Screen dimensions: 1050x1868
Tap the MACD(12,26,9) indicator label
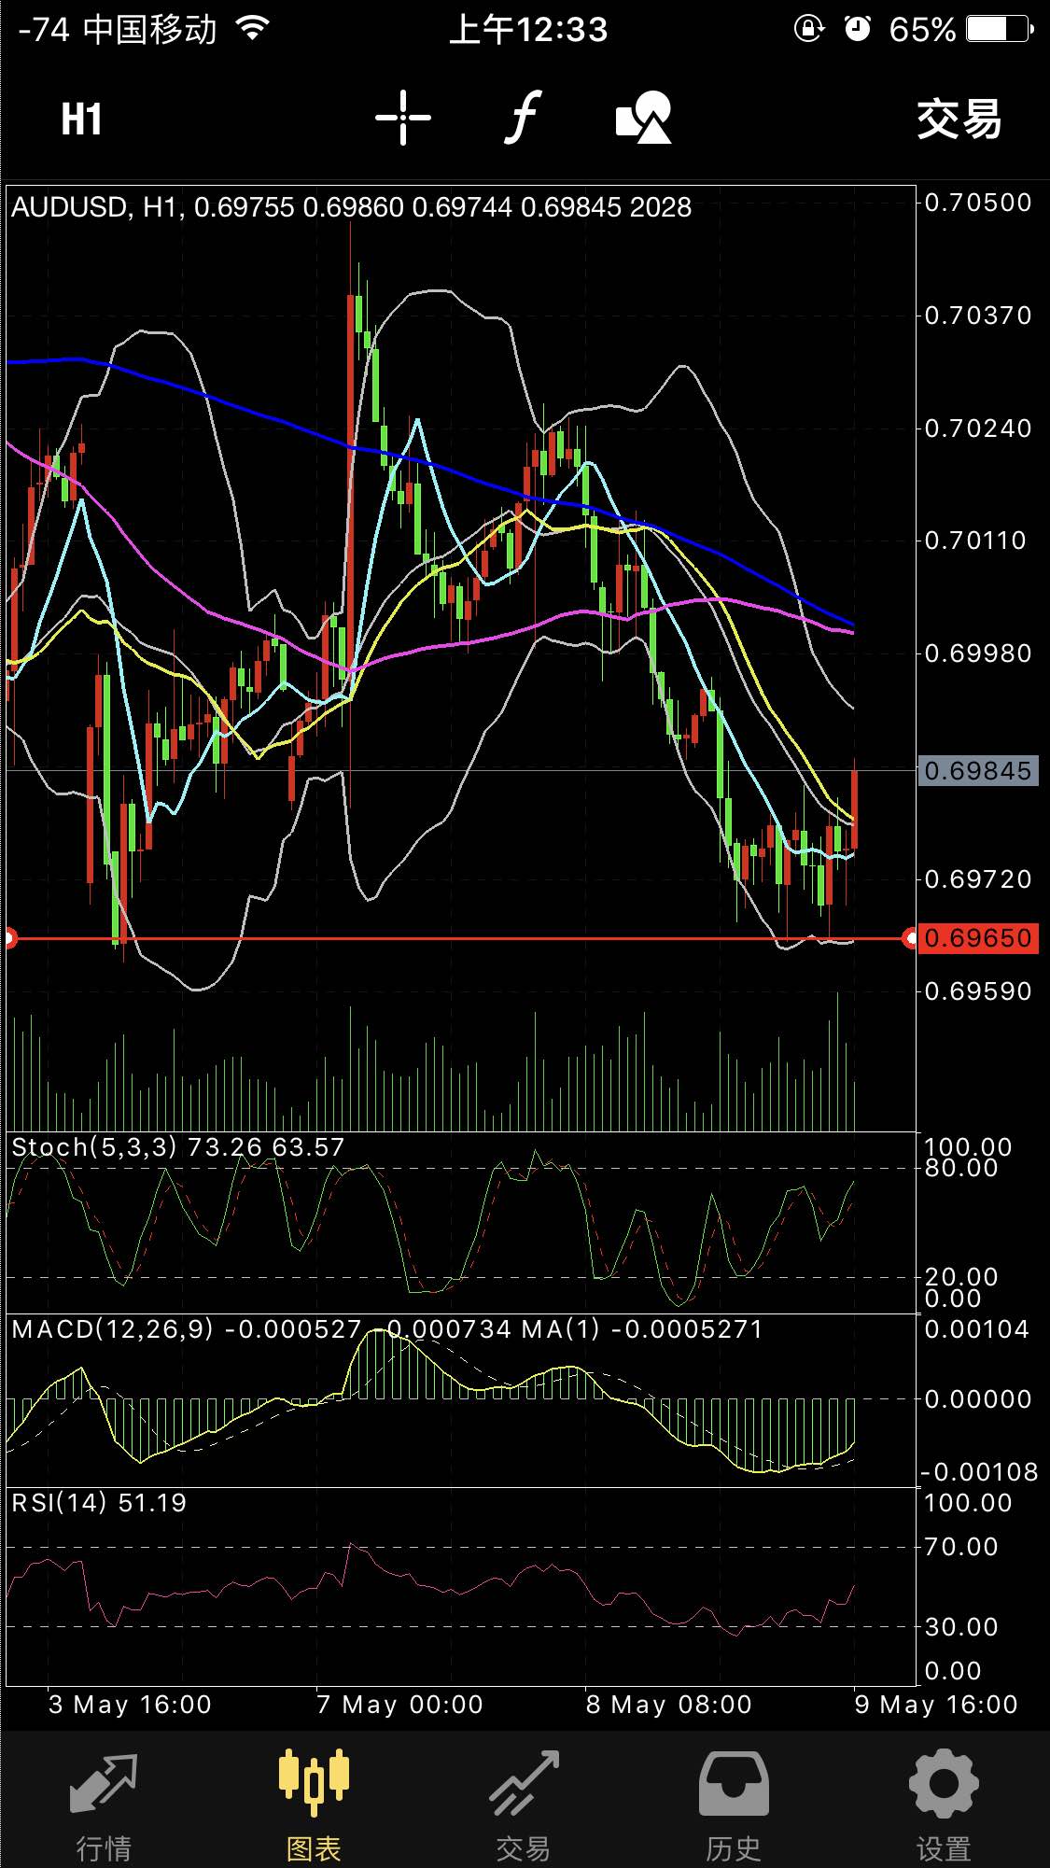(x=387, y=1329)
